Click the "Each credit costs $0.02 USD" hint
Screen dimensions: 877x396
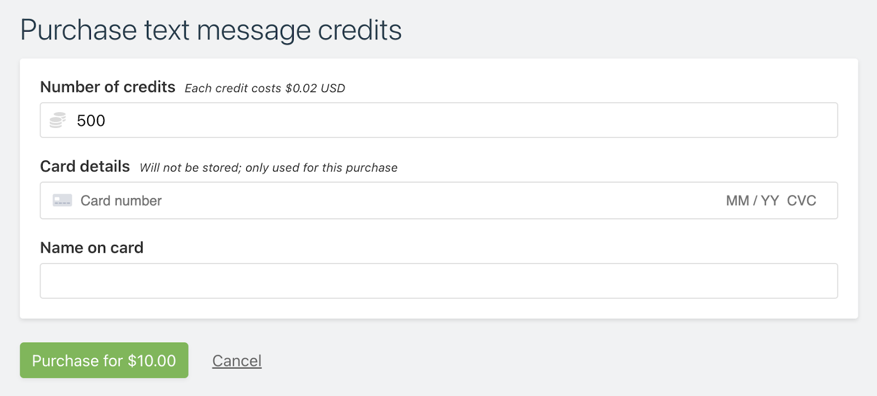coord(265,89)
